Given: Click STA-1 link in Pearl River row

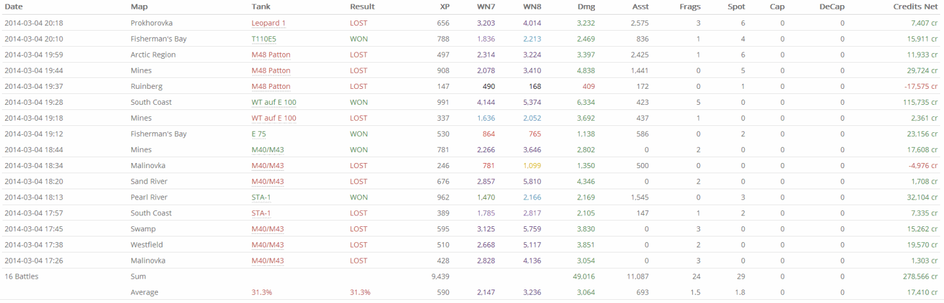Looking at the screenshot, I should click(x=261, y=197).
